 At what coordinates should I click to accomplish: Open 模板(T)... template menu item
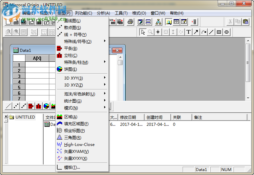[x=82, y=167]
